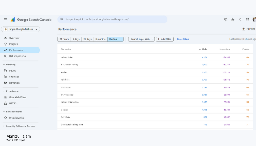The image size is (256, 146).
Task: Select the 'railway ticket' query row
Action: [x=155, y=57]
